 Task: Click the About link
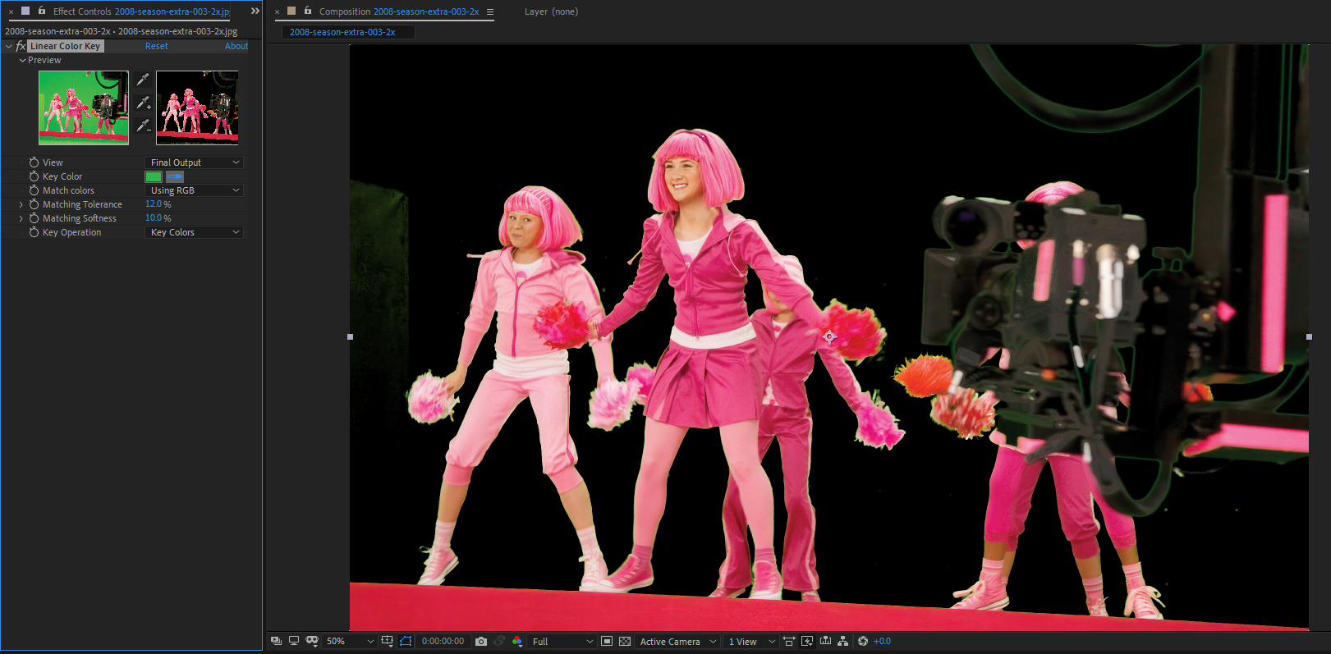[236, 46]
